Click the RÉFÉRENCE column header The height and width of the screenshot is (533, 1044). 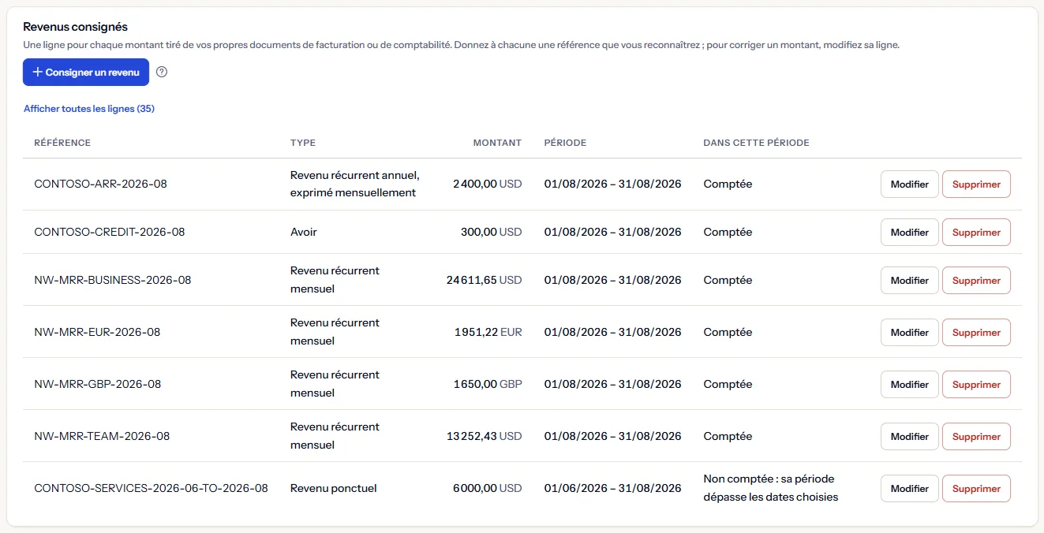[62, 143]
